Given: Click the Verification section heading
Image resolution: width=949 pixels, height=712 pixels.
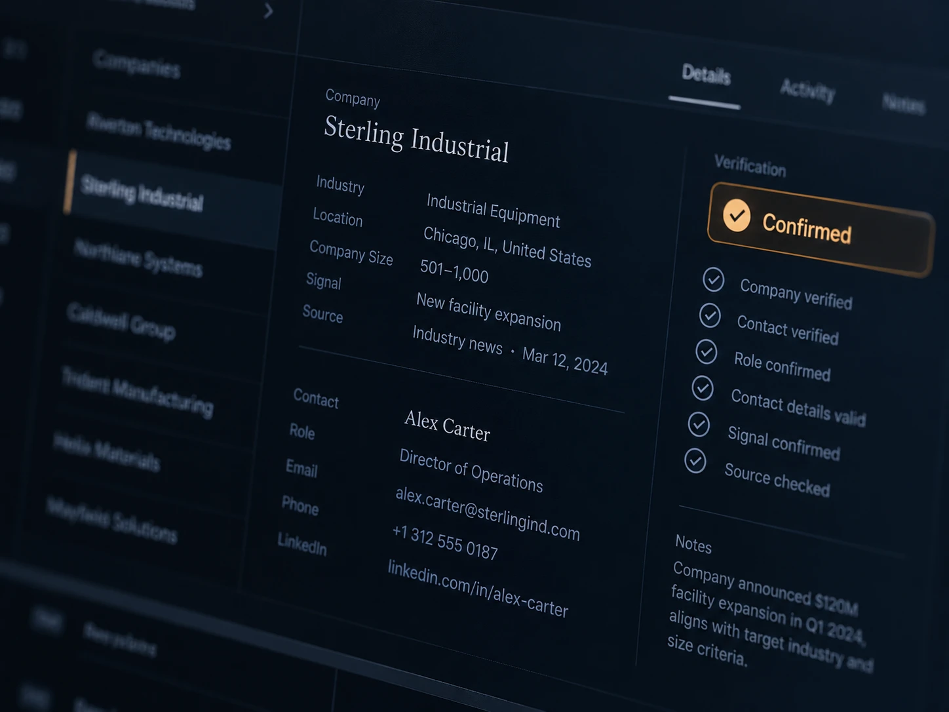Looking at the screenshot, I should point(750,166).
